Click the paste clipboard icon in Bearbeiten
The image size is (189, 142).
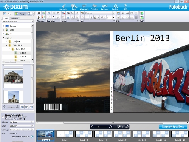[x=54, y=17]
